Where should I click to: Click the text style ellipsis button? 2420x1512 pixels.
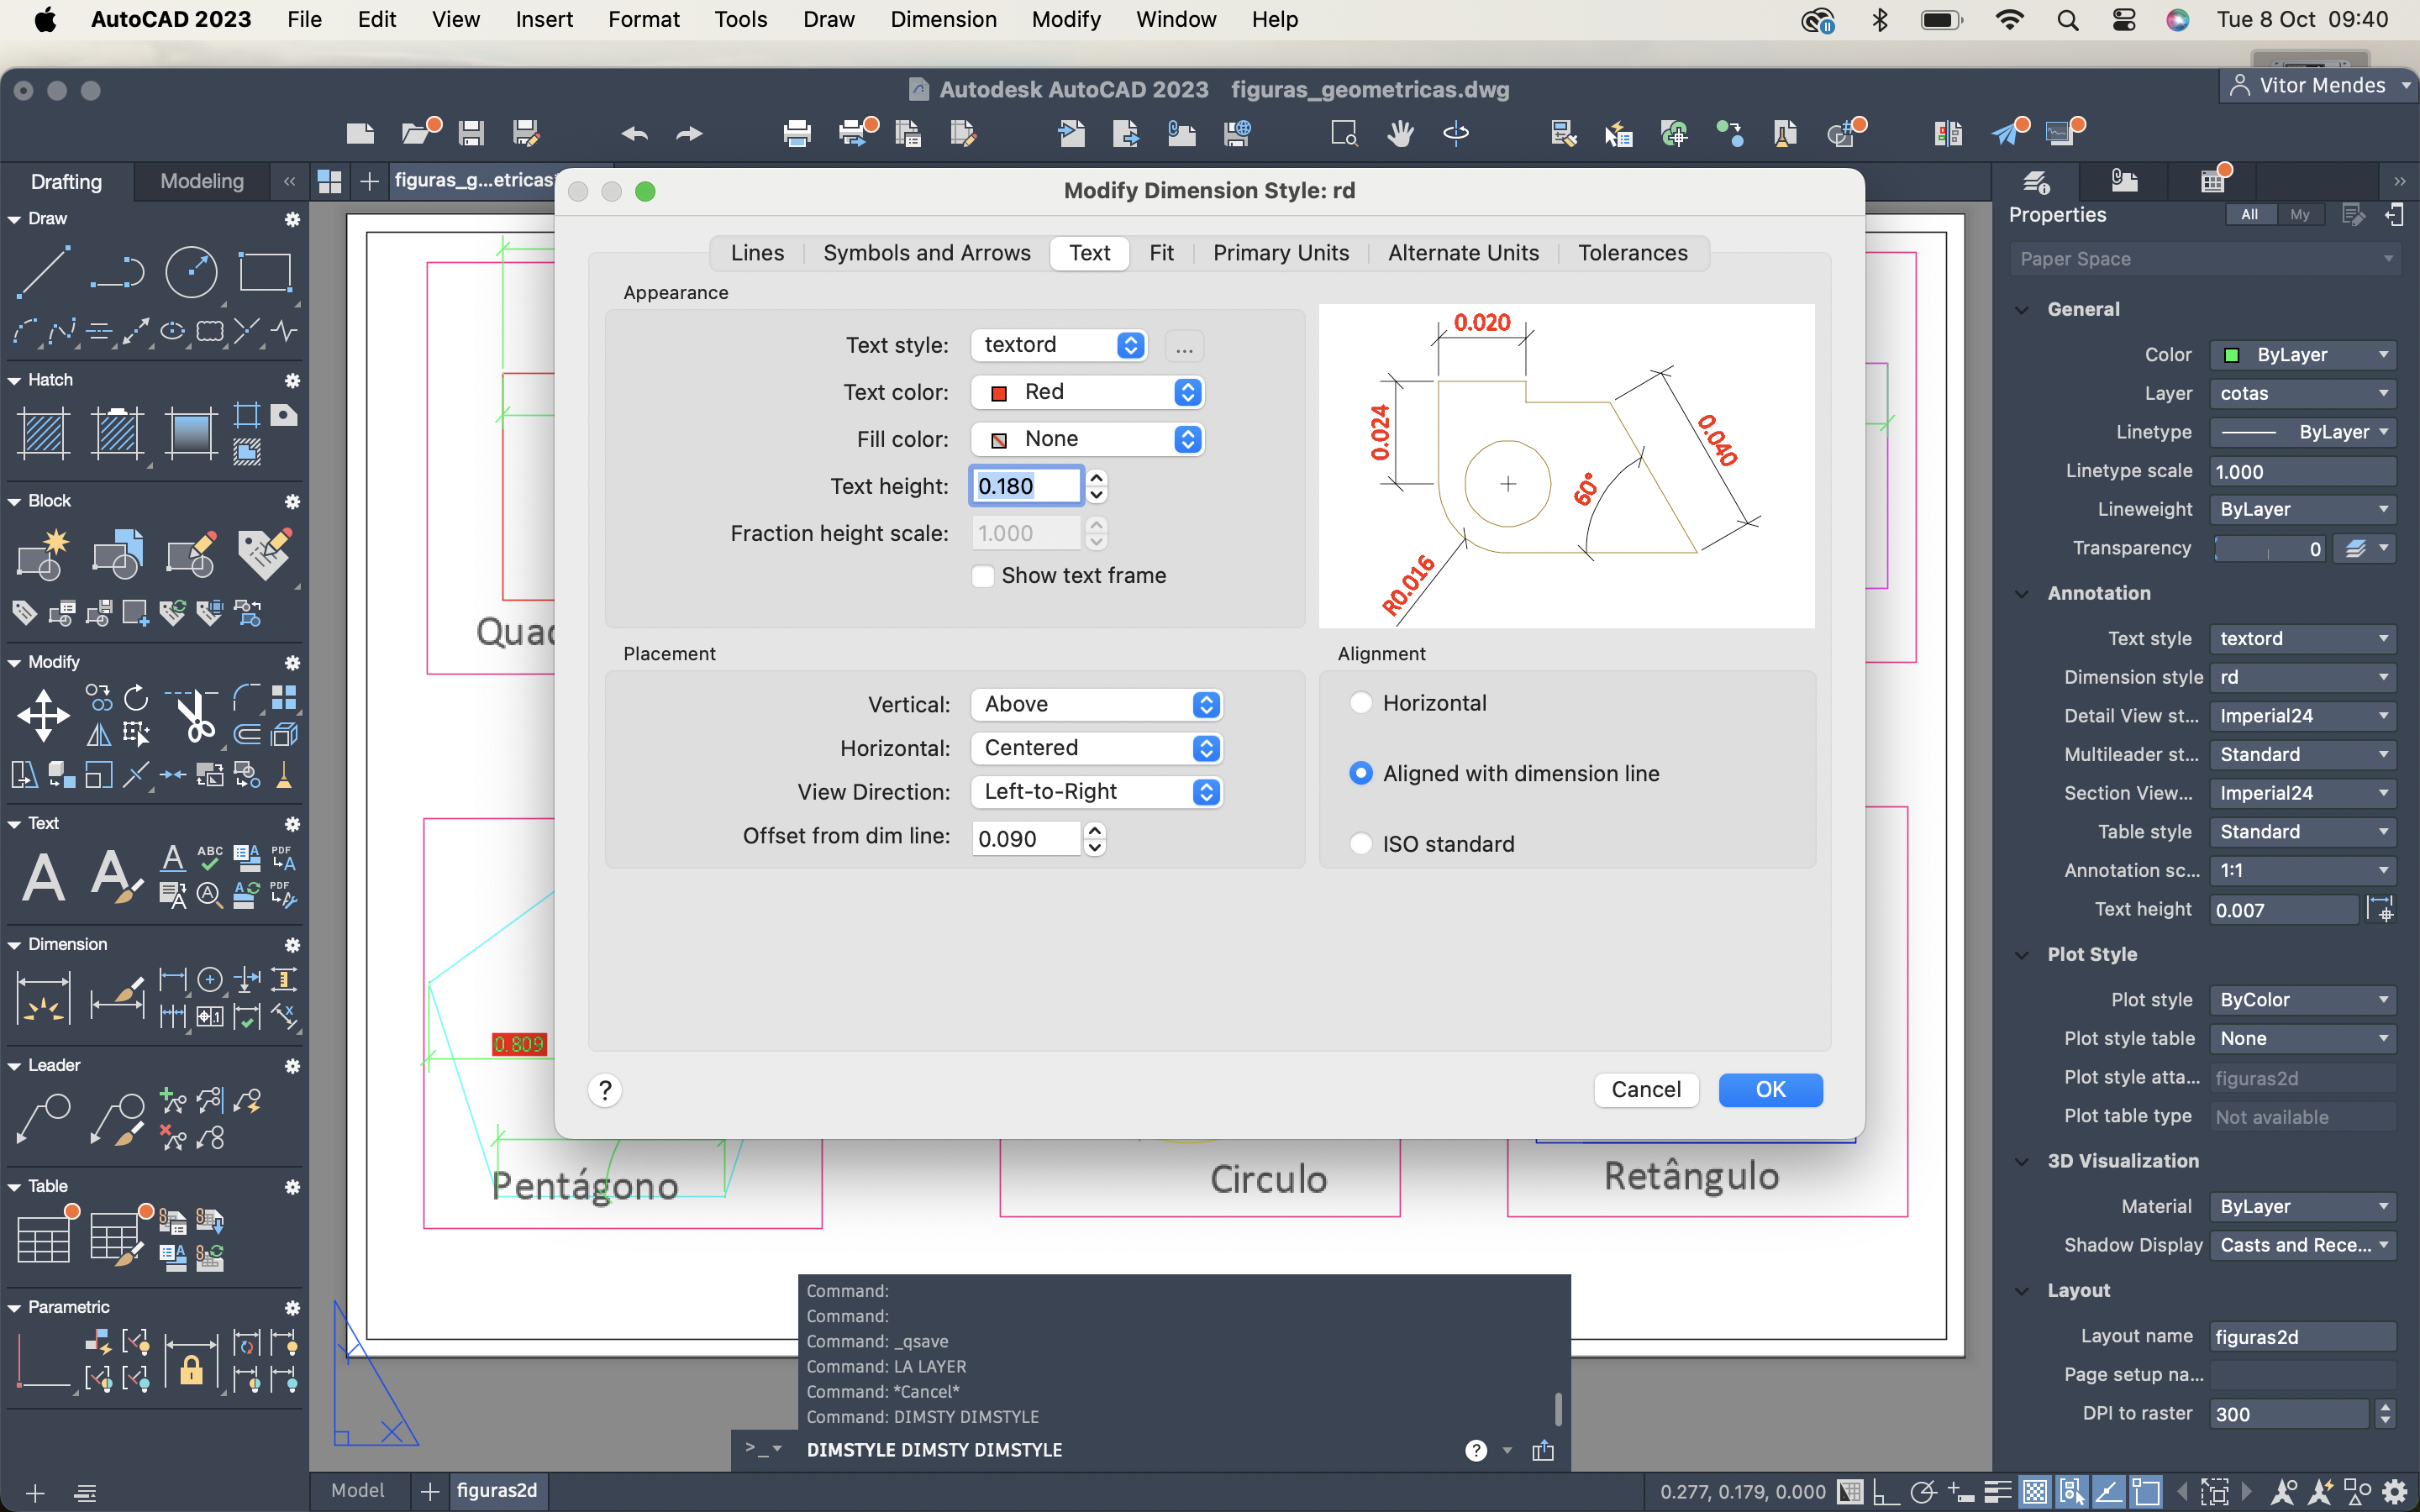click(x=1184, y=346)
